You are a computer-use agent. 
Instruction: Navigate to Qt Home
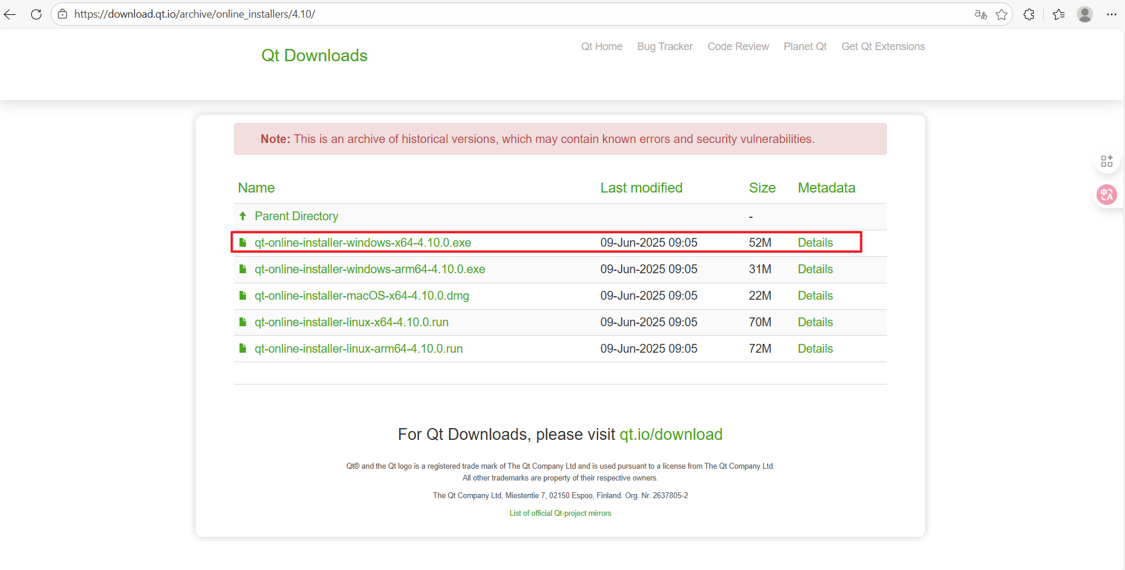602,47
